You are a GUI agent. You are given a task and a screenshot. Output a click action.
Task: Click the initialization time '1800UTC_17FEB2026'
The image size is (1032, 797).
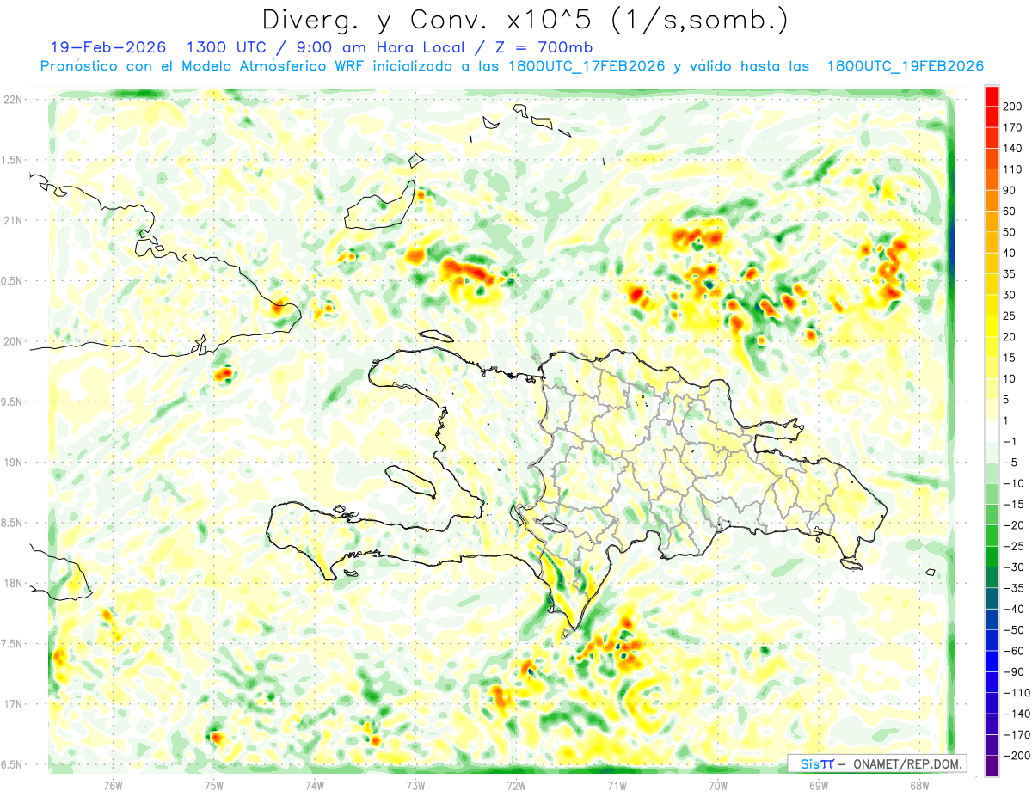[587, 66]
